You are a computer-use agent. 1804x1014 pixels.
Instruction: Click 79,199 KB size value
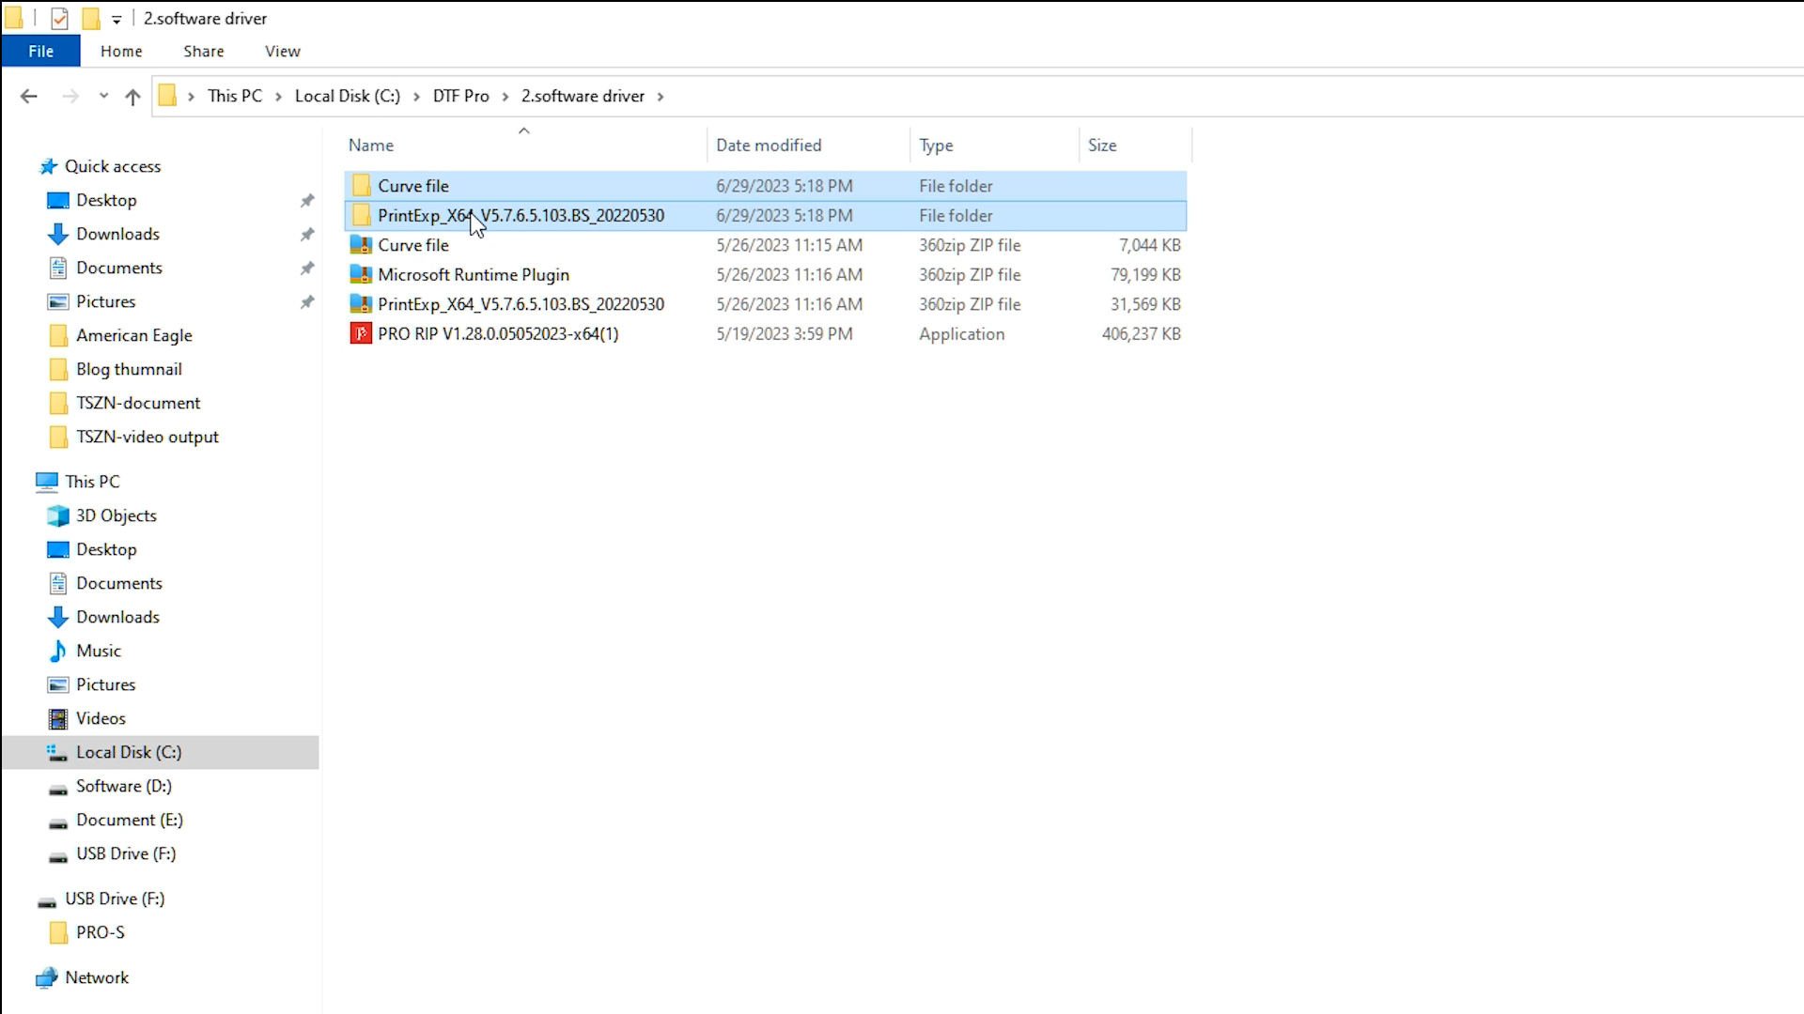pyautogui.click(x=1145, y=274)
